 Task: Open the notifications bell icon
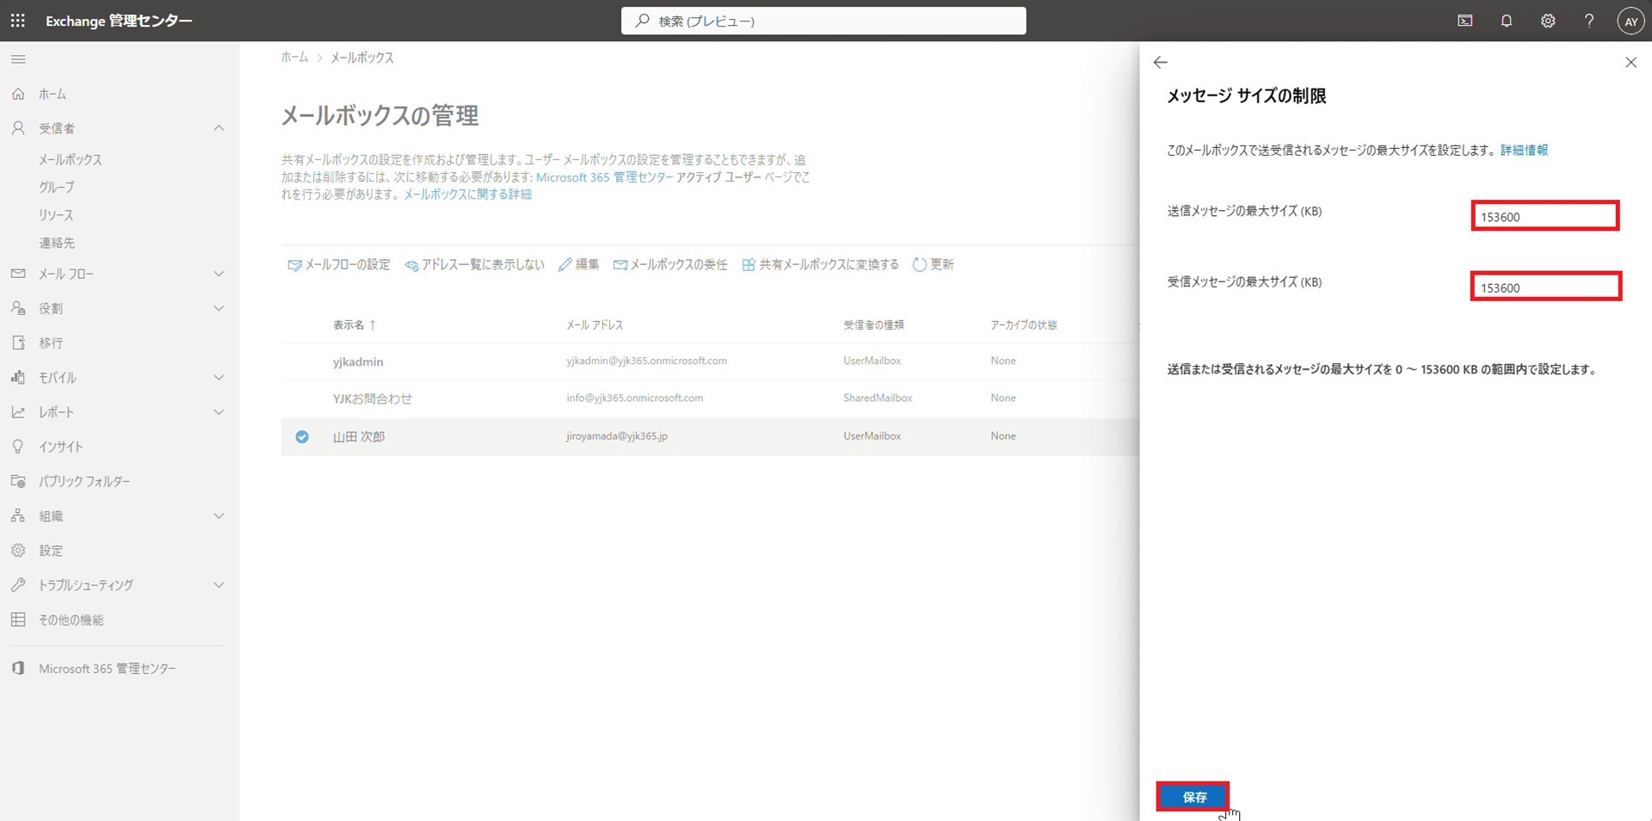tap(1506, 21)
